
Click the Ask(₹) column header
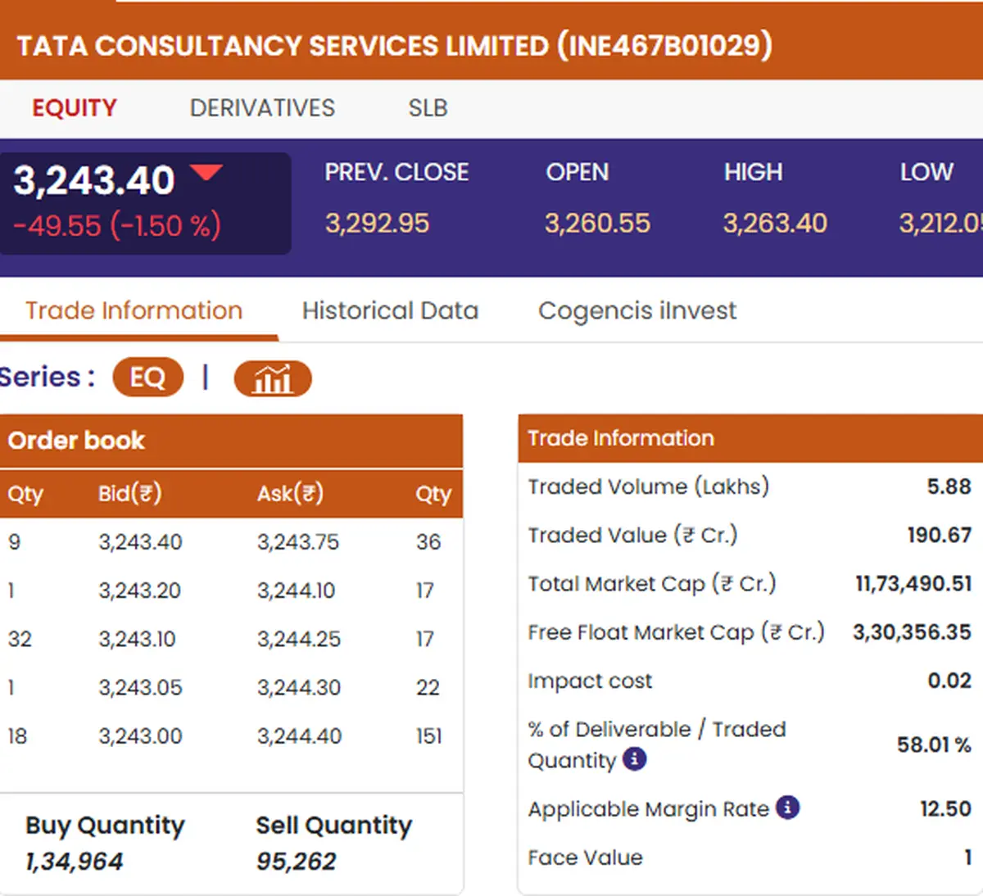tap(291, 494)
